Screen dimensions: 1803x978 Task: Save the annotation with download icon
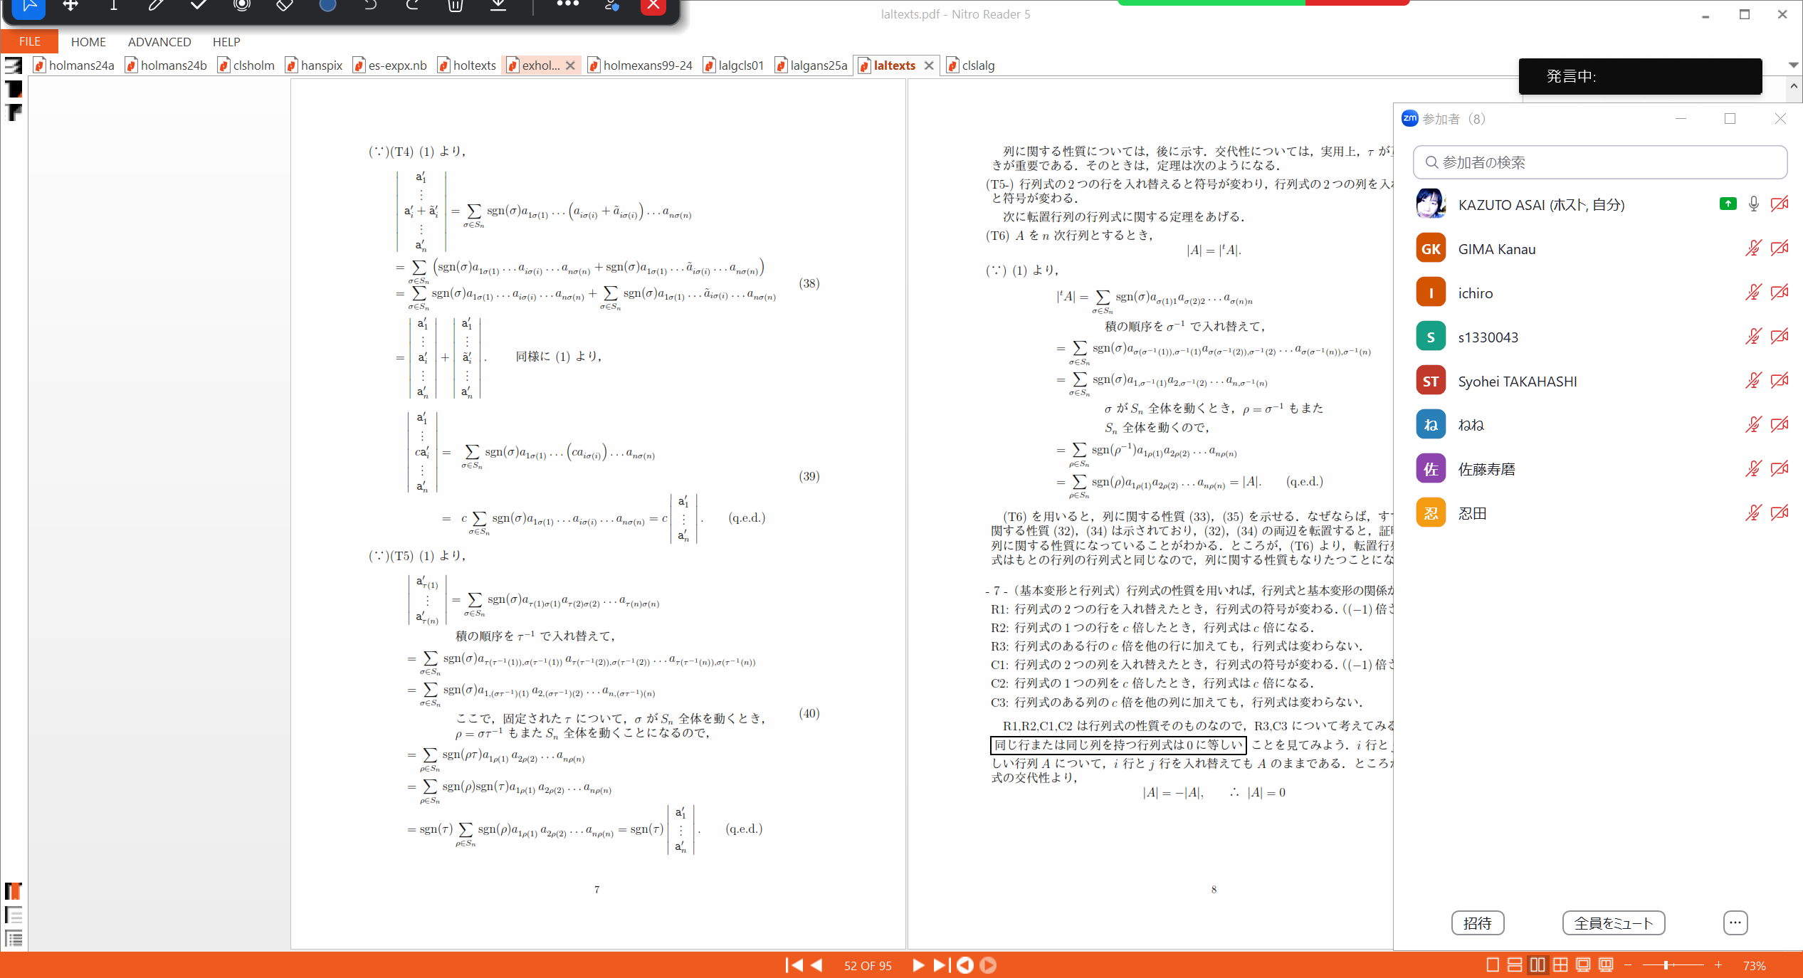click(x=498, y=6)
